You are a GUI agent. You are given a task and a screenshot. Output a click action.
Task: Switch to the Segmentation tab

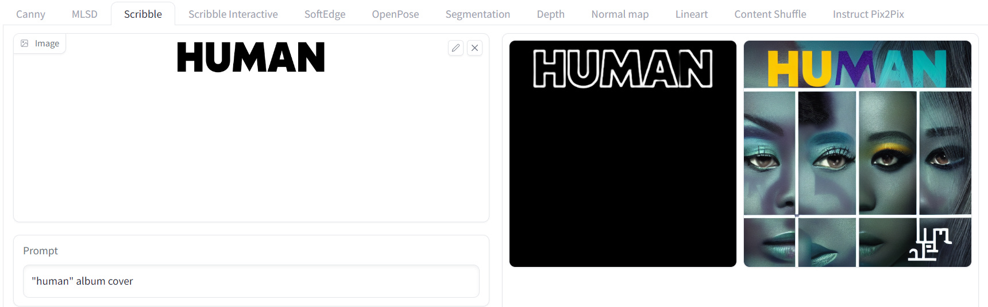478,14
